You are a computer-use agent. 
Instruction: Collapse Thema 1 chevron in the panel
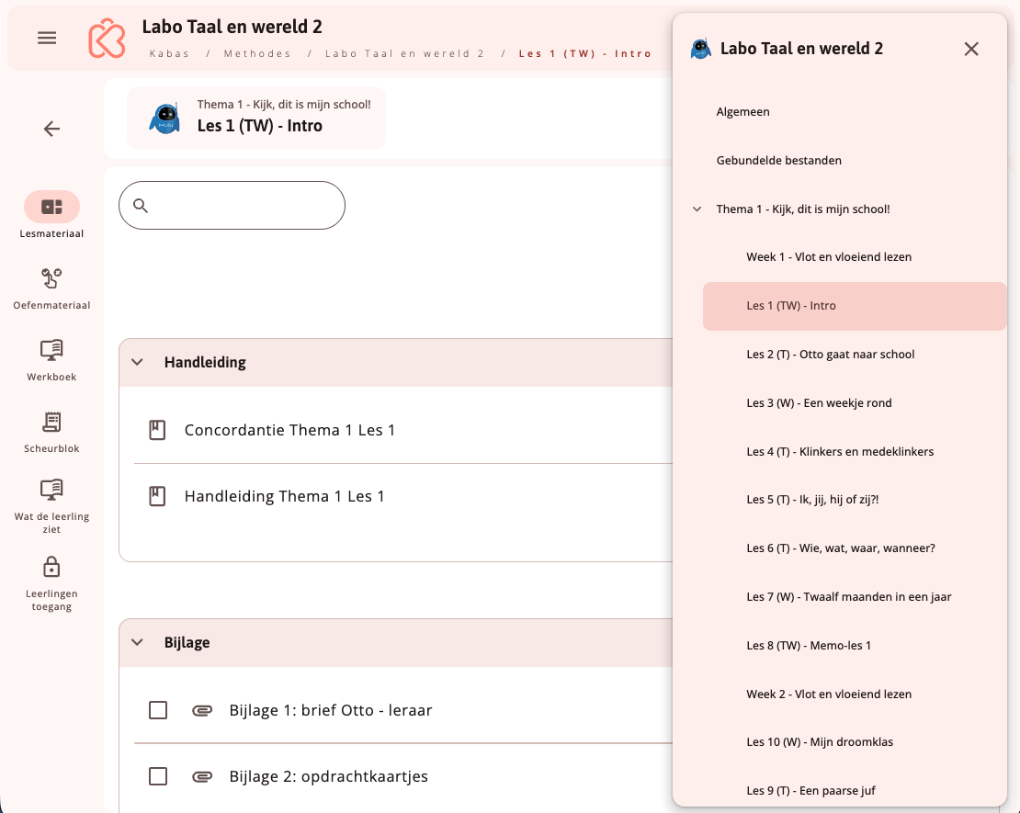point(697,209)
